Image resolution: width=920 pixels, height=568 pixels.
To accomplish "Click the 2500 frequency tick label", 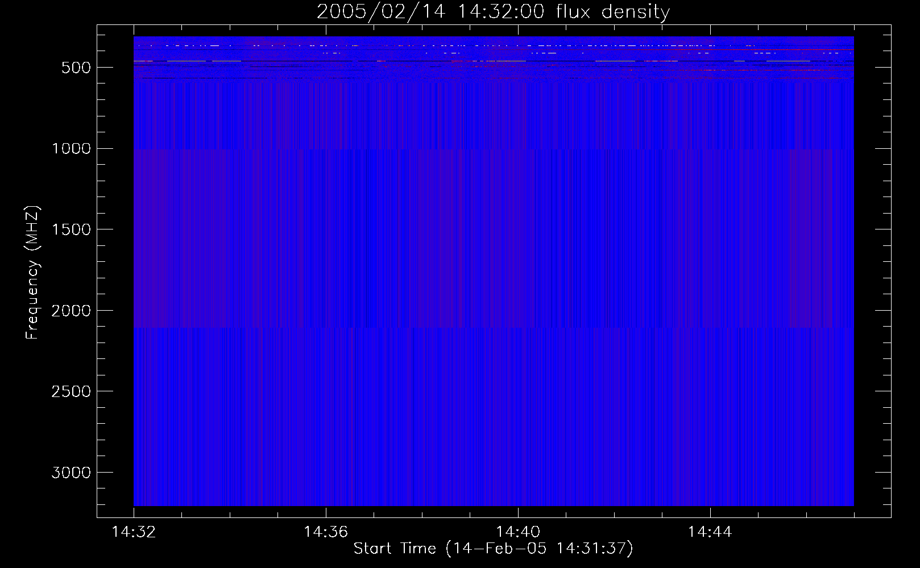I will [x=71, y=392].
